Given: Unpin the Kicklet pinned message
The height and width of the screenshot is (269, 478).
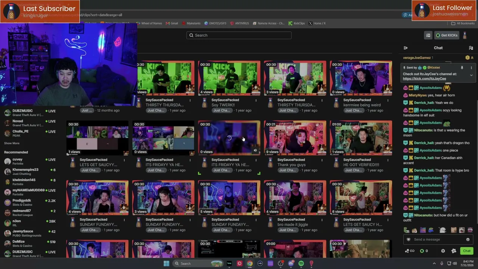Looking at the screenshot, I should pos(462,68).
